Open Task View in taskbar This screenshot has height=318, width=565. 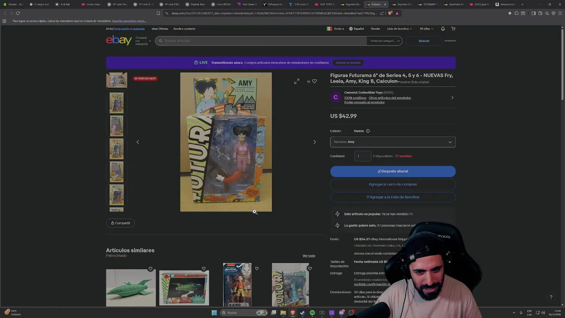point(274,313)
